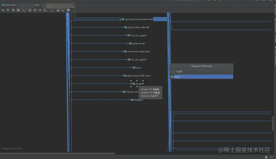Click the hide panel minus at bottom right

point(272,157)
